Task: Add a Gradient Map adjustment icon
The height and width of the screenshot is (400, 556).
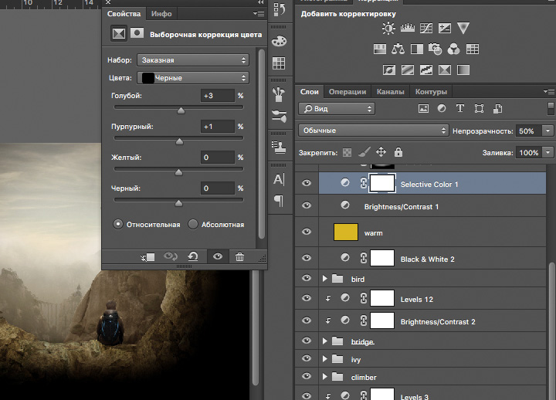Action: (463, 69)
